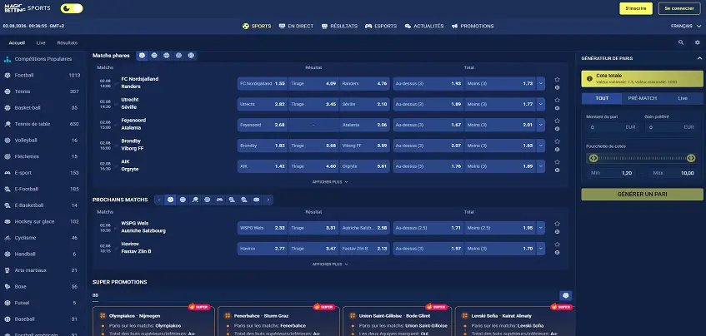Open the En Direct navigation item
This screenshot has width=706, height=336.
[x=296, y=26]
